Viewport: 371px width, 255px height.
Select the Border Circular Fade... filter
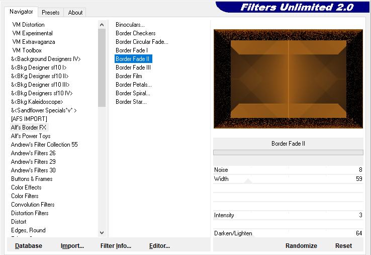coord(142,42)
